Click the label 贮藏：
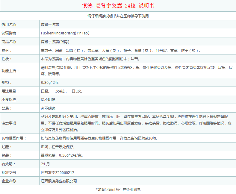This screenshot has height=194, width=236. coord(7,147)
